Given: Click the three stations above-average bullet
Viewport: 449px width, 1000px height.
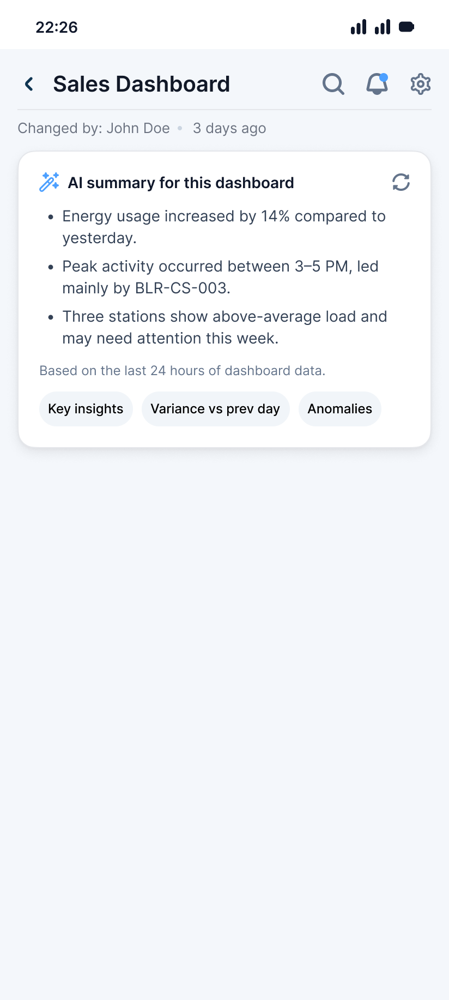Looking at the screenshot, I should pyautogui.click(x=225, y=327).
